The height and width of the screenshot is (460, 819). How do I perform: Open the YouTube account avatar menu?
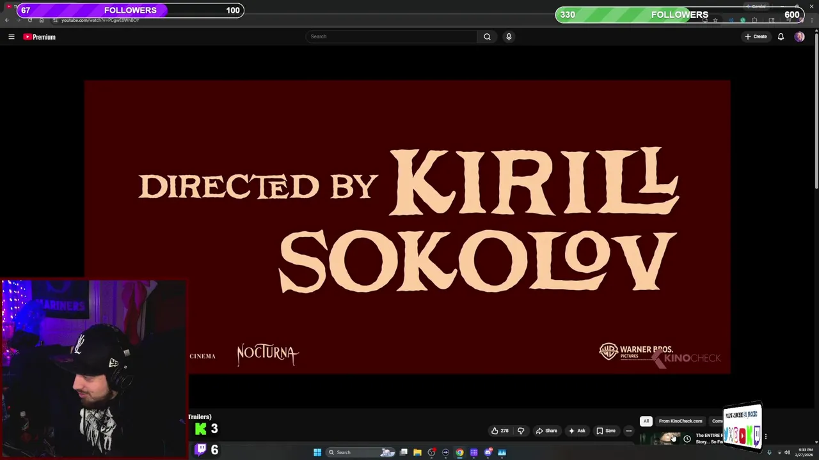coord(799,36)
